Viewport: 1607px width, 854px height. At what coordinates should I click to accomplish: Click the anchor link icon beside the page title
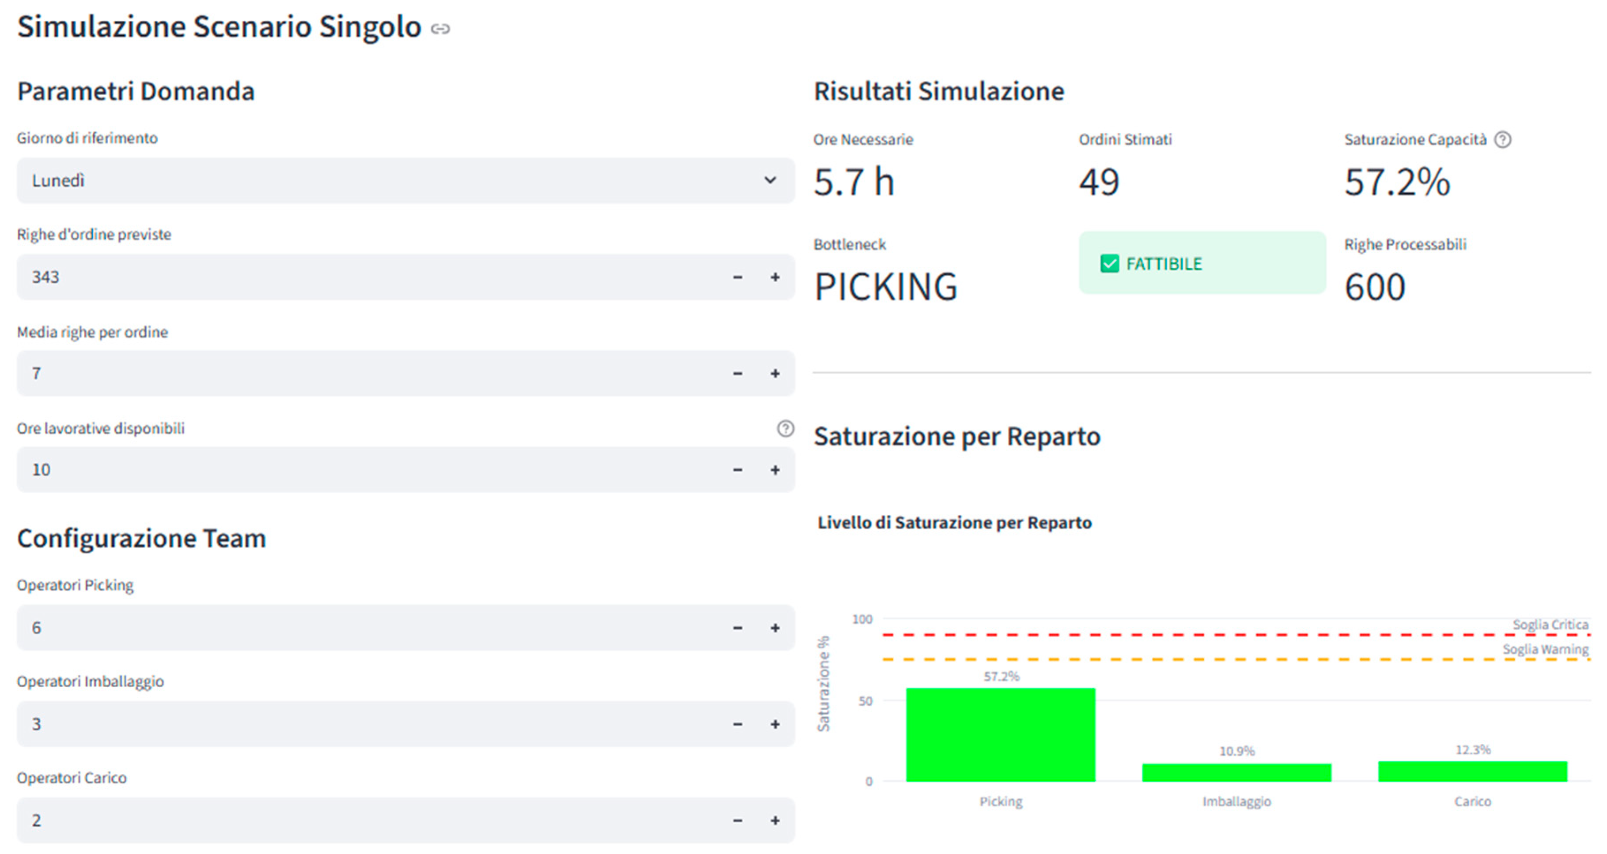coord(440,29)
